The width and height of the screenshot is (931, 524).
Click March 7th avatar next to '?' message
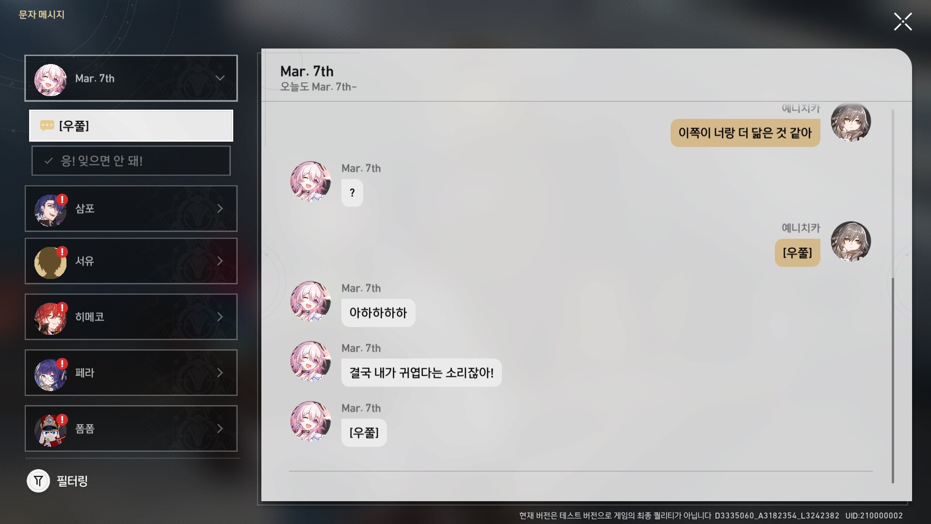pos(310,181)
